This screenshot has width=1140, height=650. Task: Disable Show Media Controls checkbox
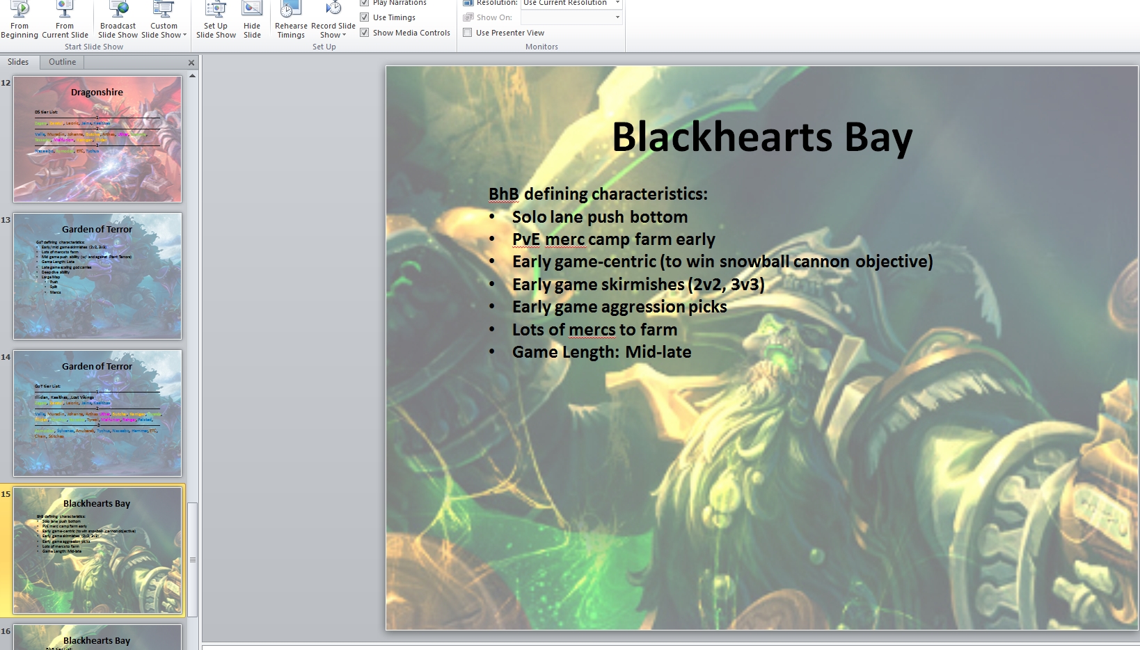[x=364, y=33]
